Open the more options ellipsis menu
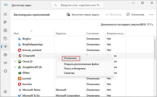 tap(151, 15)
